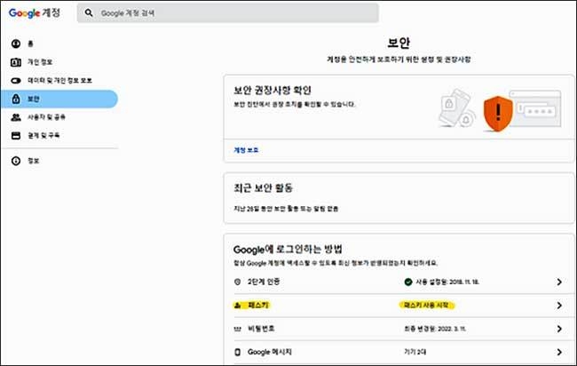Expand the Google 메시지 row chevron

point(559,352)
